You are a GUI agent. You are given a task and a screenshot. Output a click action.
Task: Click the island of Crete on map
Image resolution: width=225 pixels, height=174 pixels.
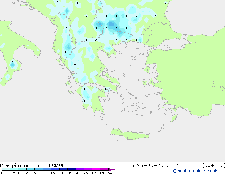point(130,134)
